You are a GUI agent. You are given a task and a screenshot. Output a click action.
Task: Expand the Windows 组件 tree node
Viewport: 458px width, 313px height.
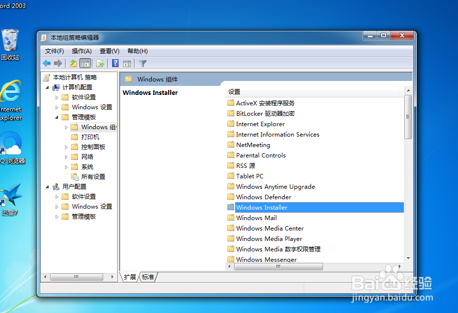tap(66, 127)
